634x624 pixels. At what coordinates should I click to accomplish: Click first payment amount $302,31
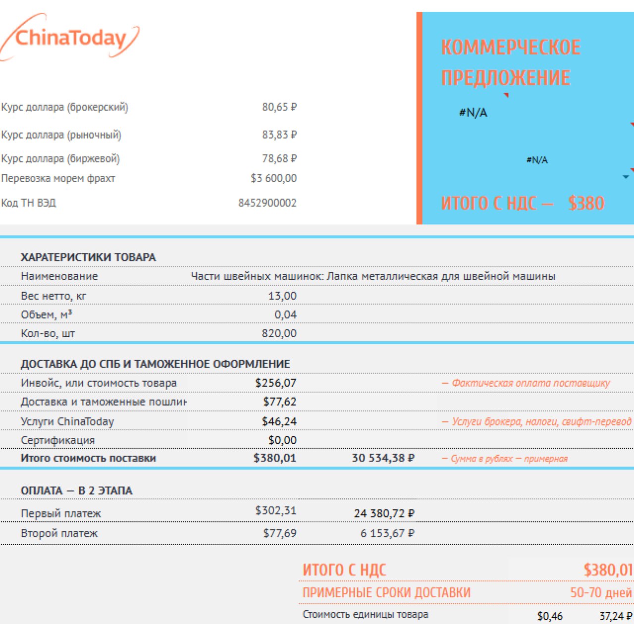tap(275, 511)
